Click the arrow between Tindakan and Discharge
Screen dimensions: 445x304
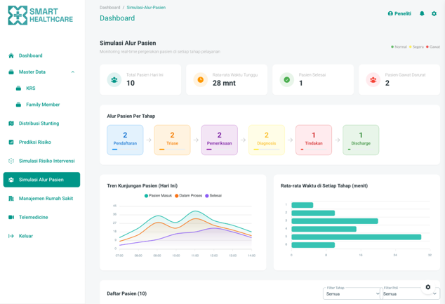pyautogui.click(x=337, y=140)
